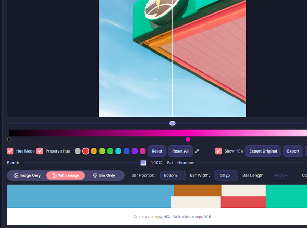Click the cream palette color below brown
The image size is (307, 228).
click(196, 202)
